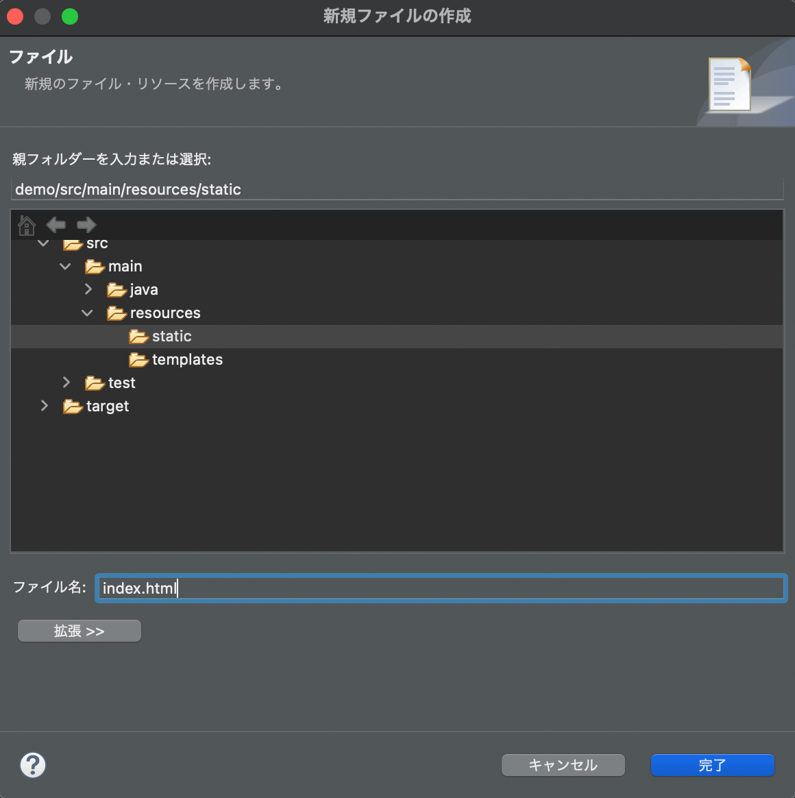Select the resources folder label
Image resolution: width=795 pixels, height=798 pixels.
click(165, 313)
